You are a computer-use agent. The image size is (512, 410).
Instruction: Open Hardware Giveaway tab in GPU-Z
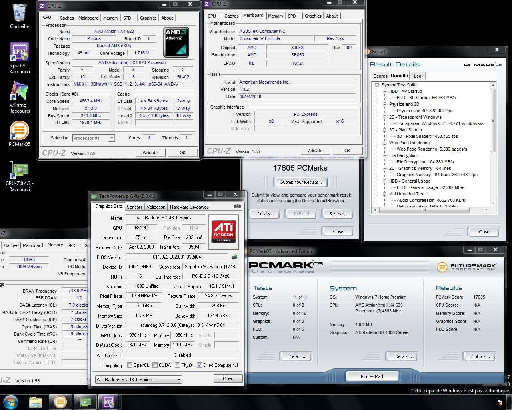tap(189, 207)
